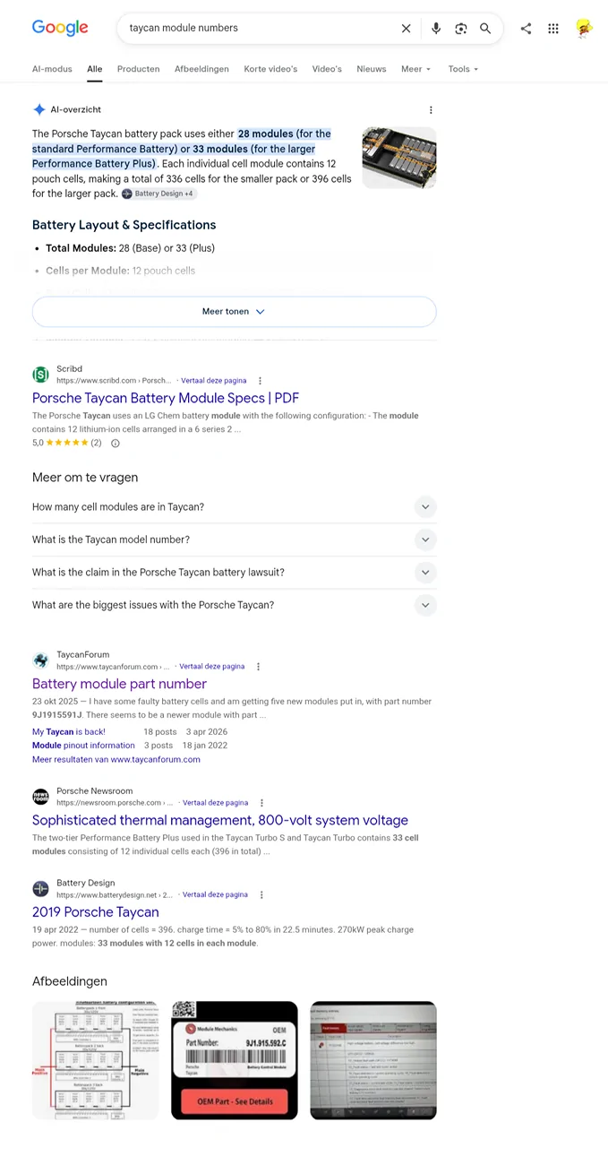The image size is (608, 1165).
Task: Open Google Lens image search icon
Action: (x=460, y=29)
